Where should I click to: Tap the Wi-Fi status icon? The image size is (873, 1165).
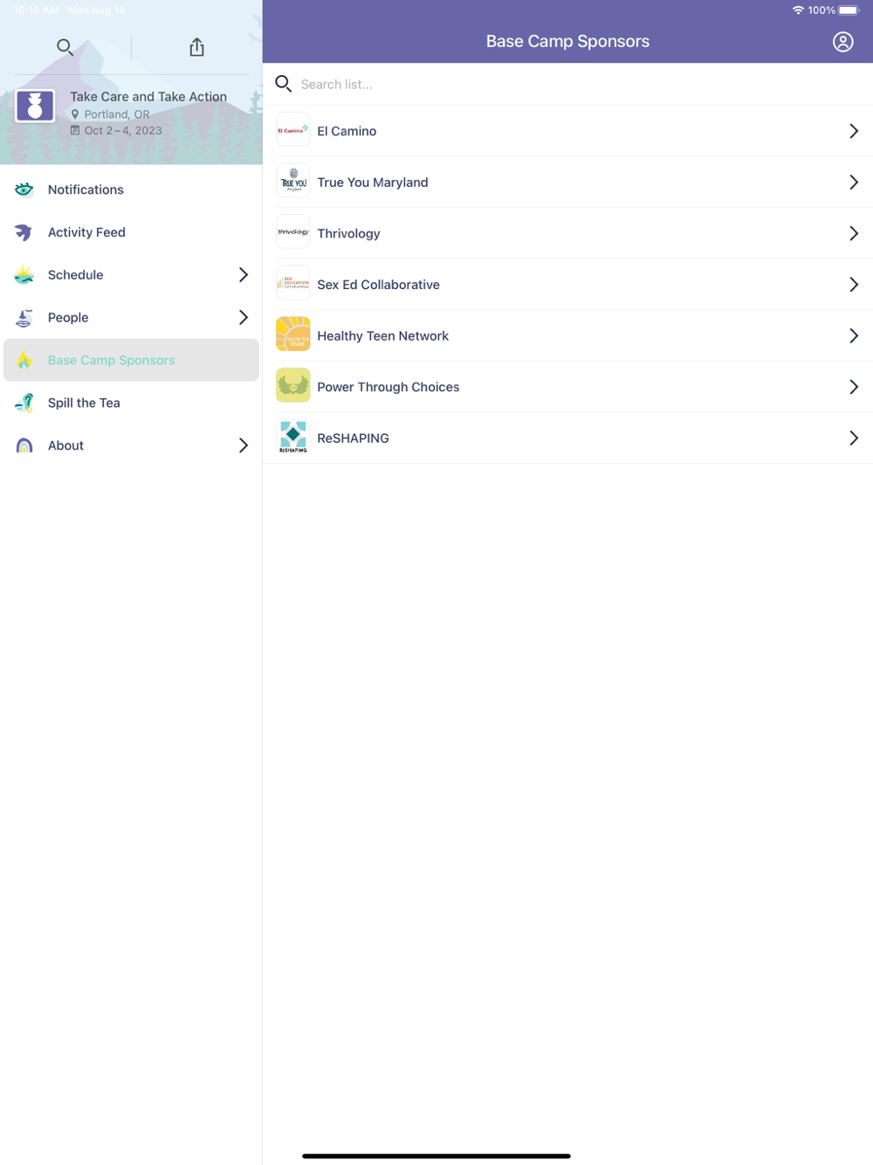point(798,10)
